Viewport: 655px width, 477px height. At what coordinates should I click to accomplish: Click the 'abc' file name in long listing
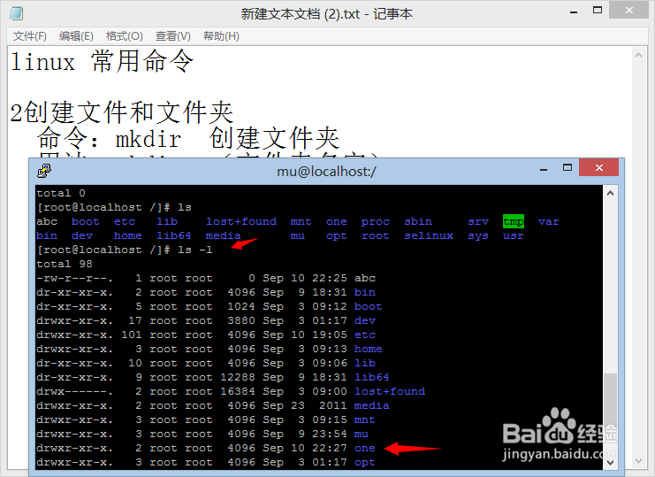point(365,279)
